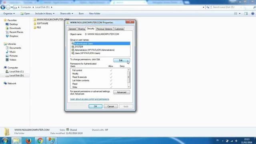The image size is (256, 144).
Task: Switch to the General tab
Action: point(72,29)
